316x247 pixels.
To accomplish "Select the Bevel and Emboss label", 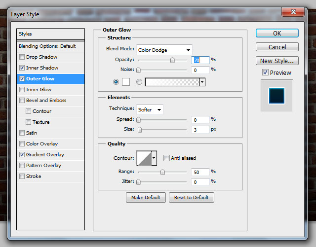I will [46, 100].
